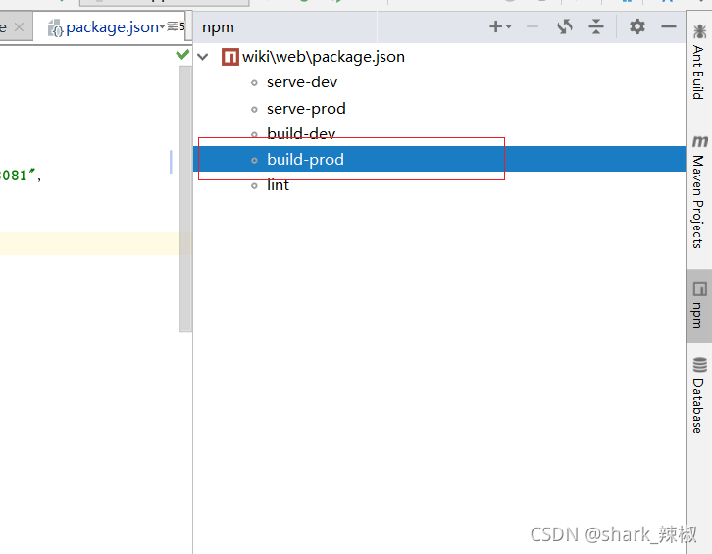Open npm panel settings gear

(637, 26)
